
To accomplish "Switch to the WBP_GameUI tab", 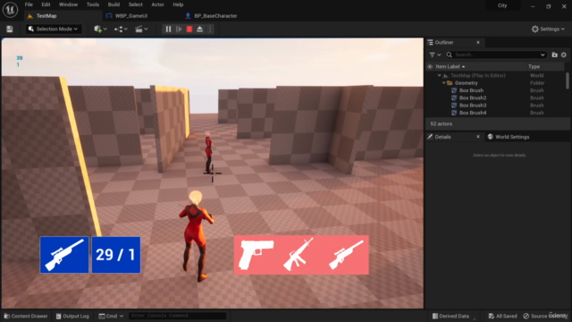I will [131, 16].
